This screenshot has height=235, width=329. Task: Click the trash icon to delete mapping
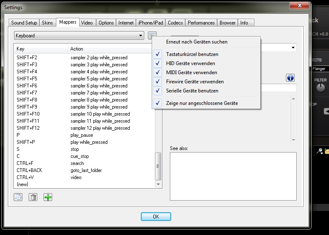(x=33, y=197)
